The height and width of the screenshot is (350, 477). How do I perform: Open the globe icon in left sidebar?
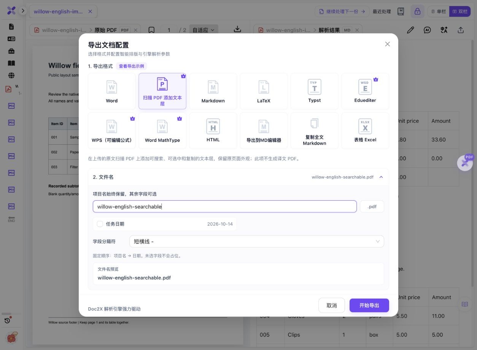pyautogui.click(x=11, y=75)
